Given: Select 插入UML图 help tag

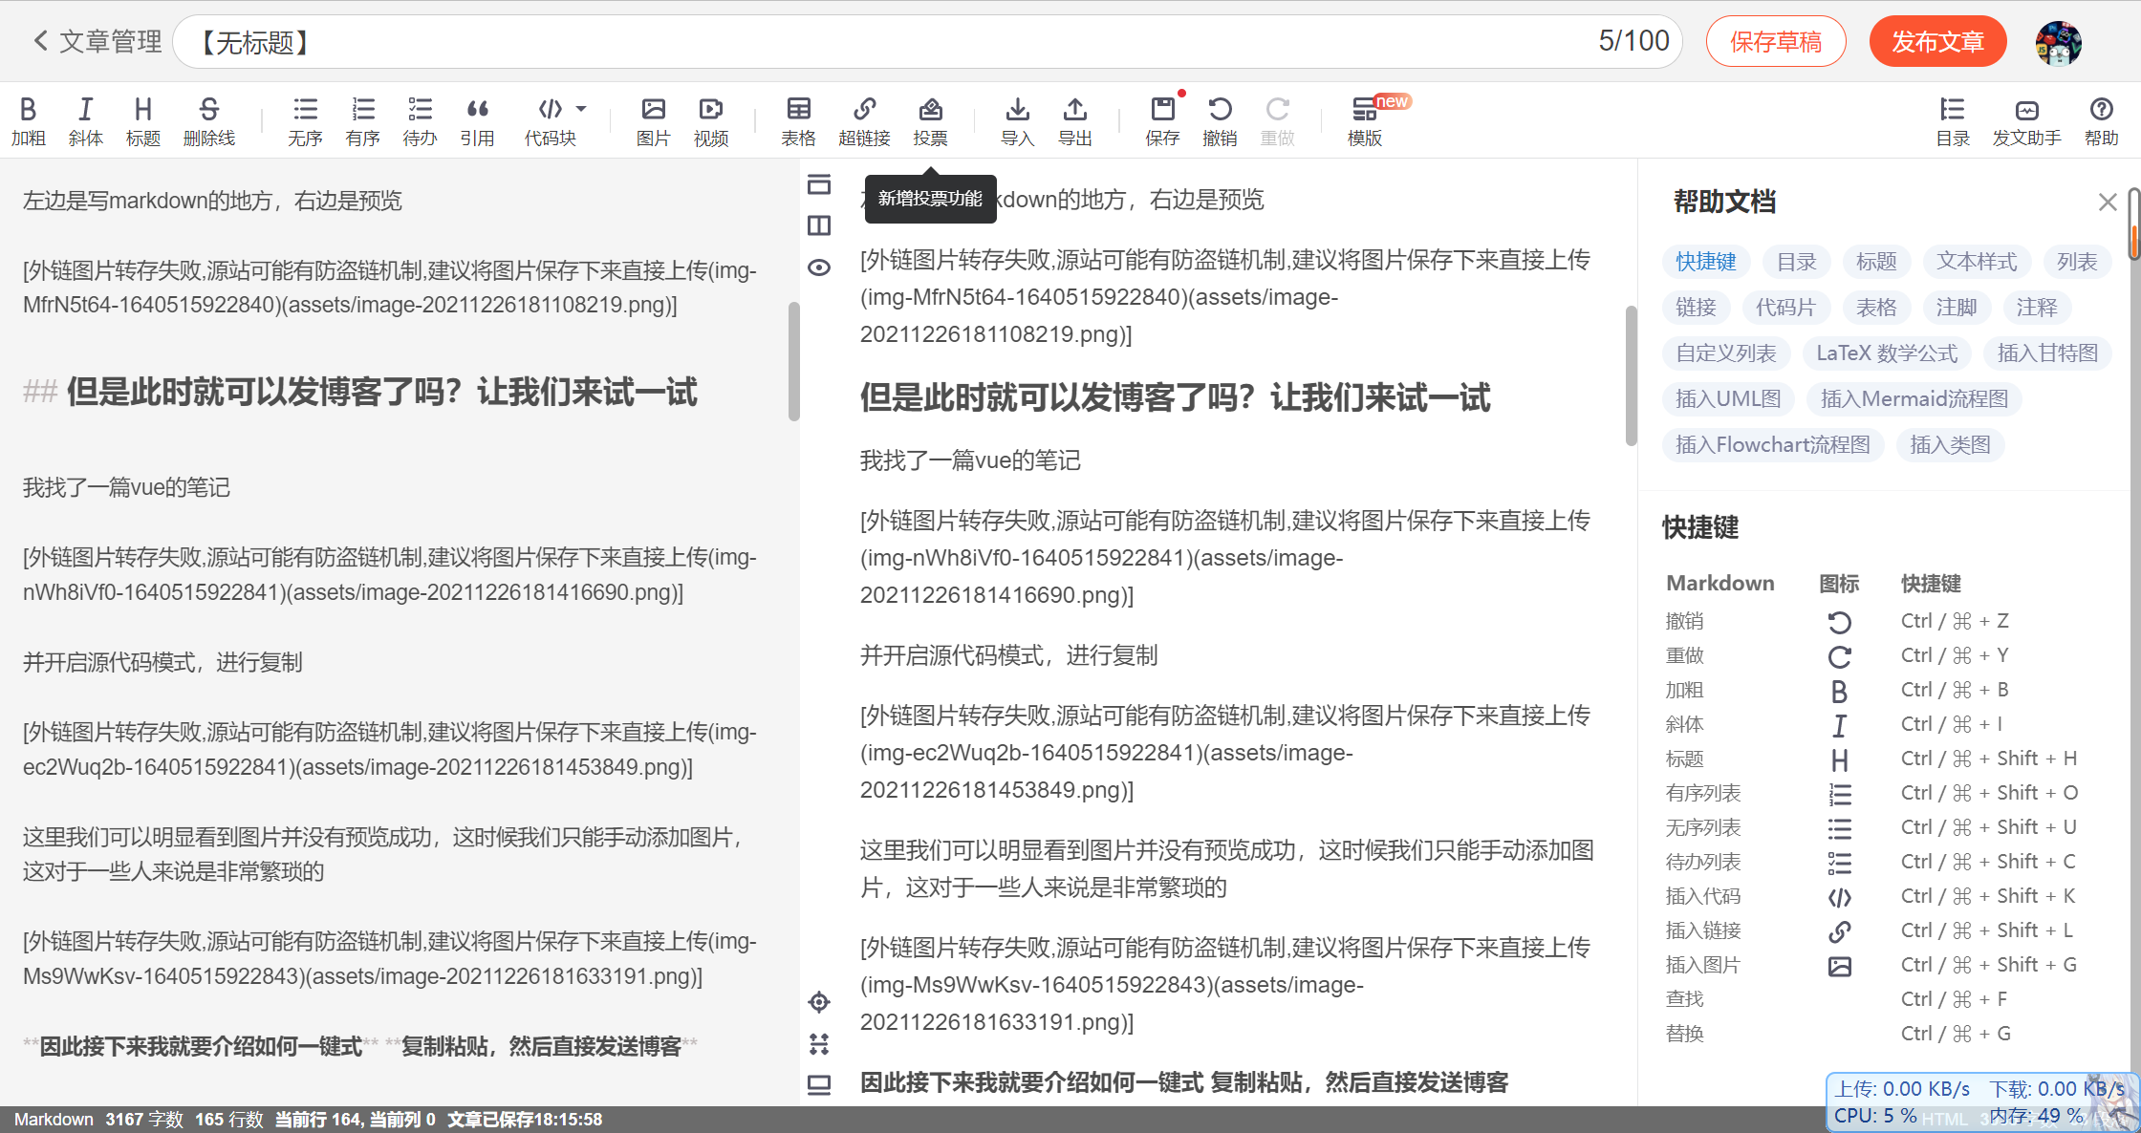Looking at the screenshot, I should (1729, 399).
